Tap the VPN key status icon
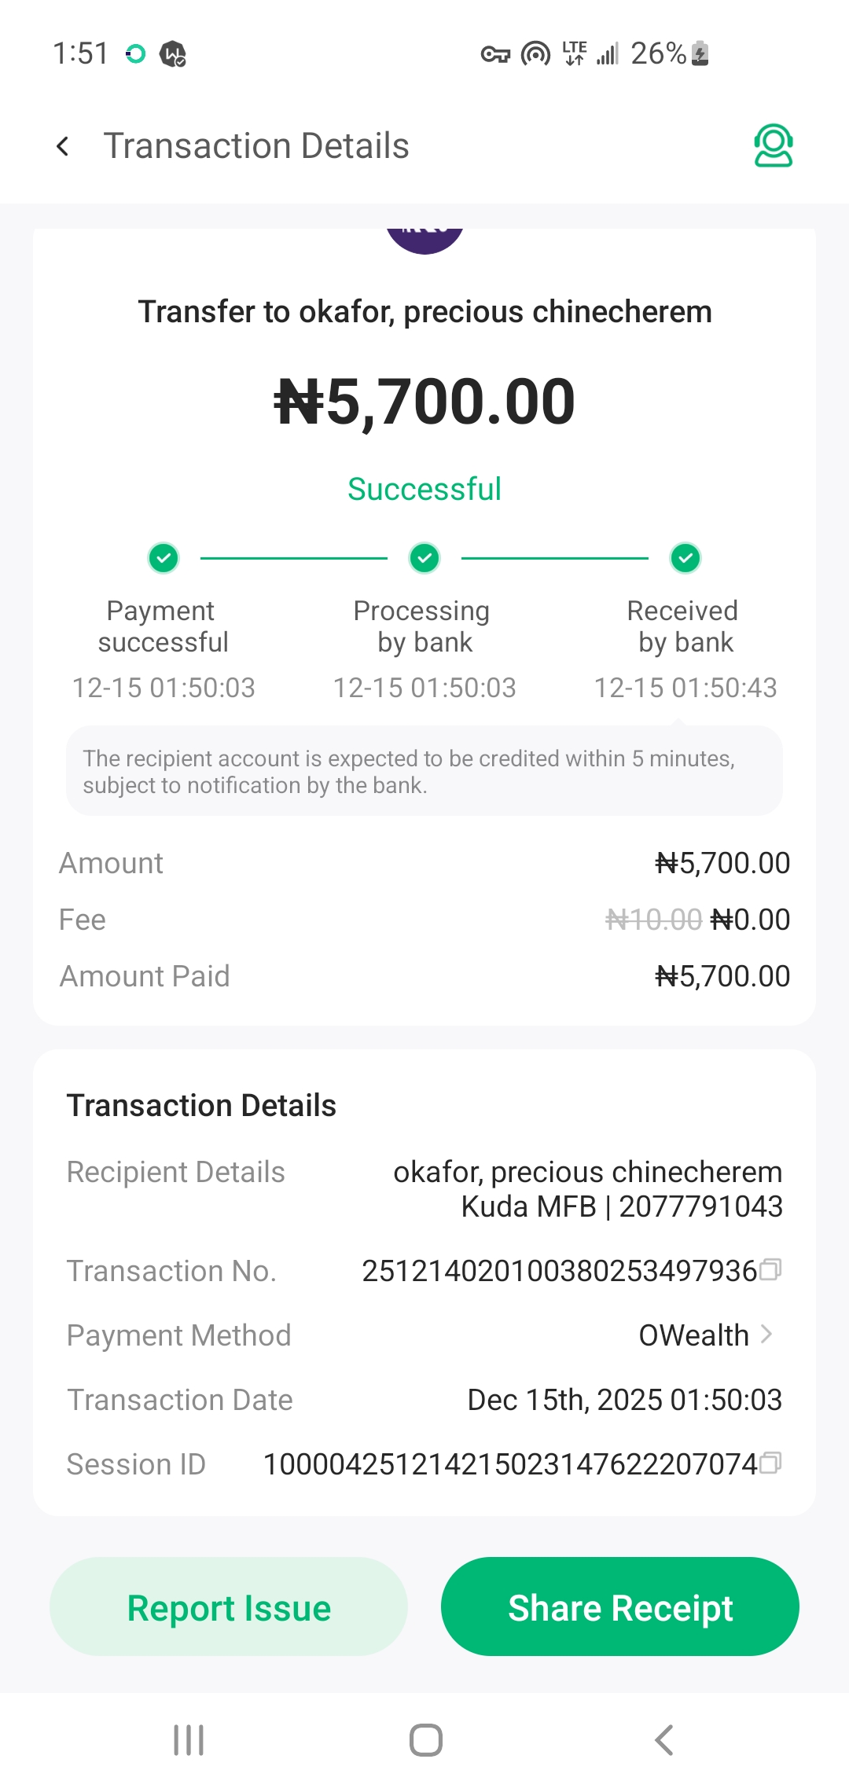849x1792 pixels. point(495,54)
